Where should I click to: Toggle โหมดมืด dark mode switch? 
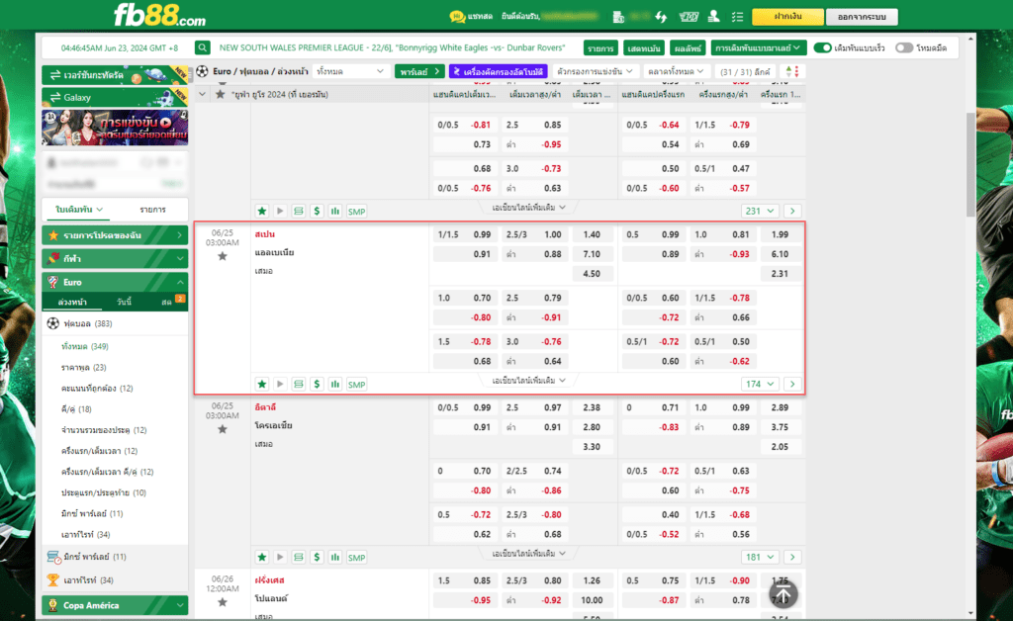904,47
